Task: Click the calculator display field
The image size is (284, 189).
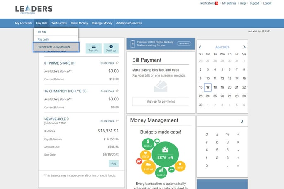Action: click(x=222, y=121)
